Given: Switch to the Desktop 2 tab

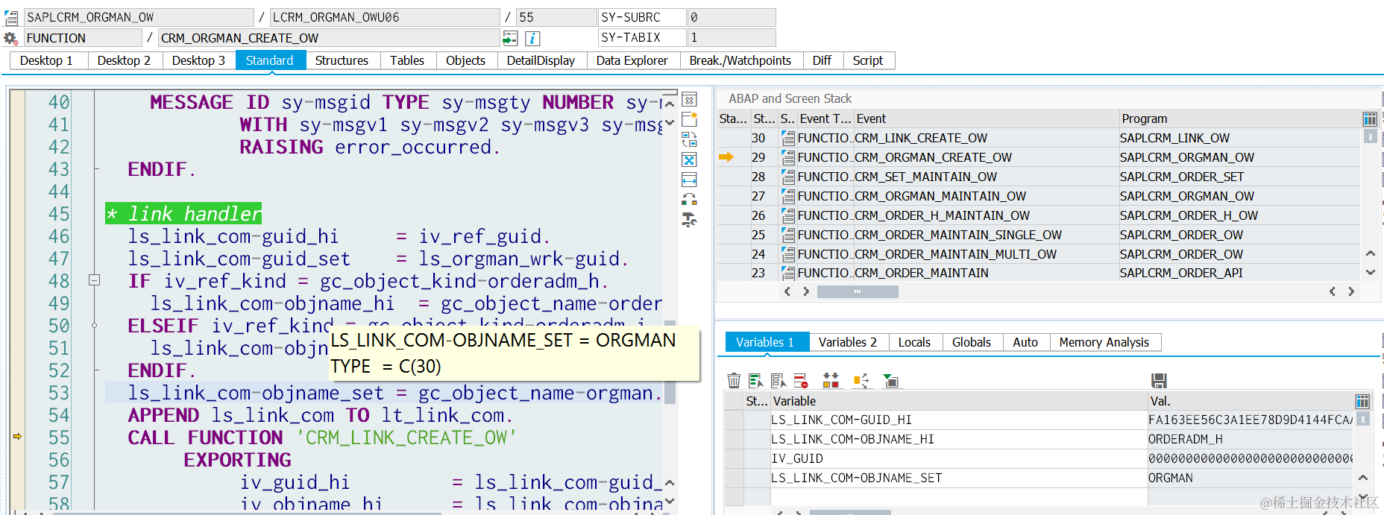Looking at the screenshot, I should point(124,60).
